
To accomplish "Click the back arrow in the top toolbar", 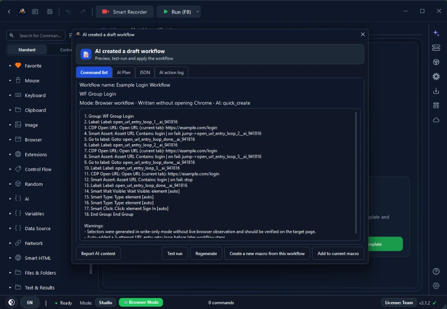I will 9,12.
